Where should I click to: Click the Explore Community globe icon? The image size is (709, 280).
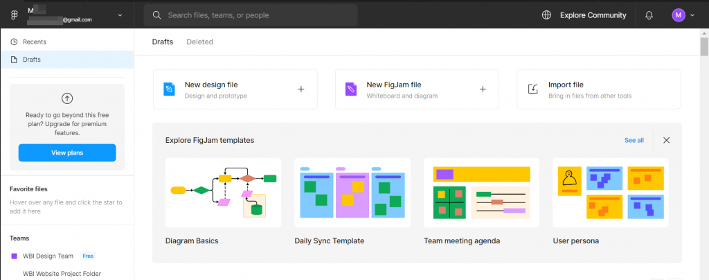(x=547, y=15)
